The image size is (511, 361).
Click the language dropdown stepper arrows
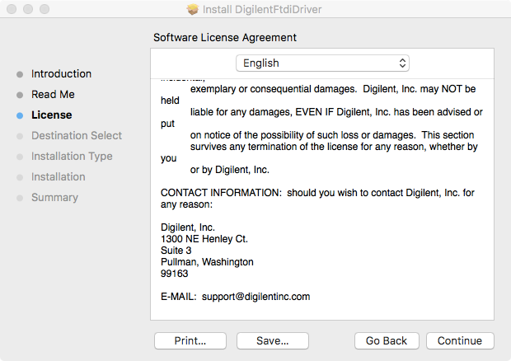[x=402, y=63]
